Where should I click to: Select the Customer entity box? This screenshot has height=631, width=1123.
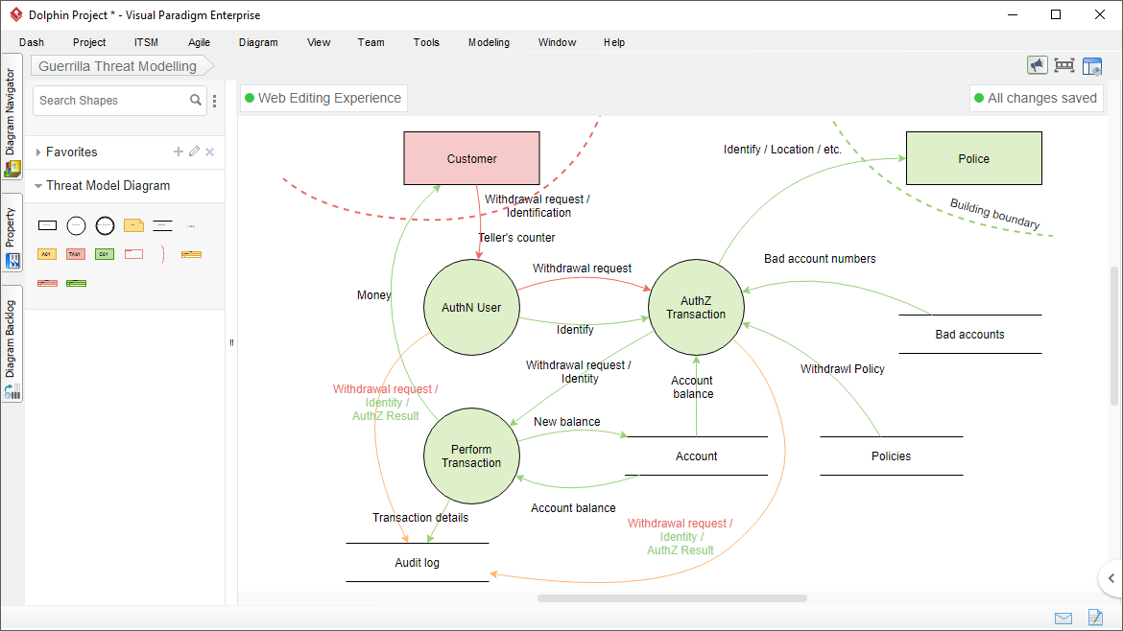(x=472, y=158)
